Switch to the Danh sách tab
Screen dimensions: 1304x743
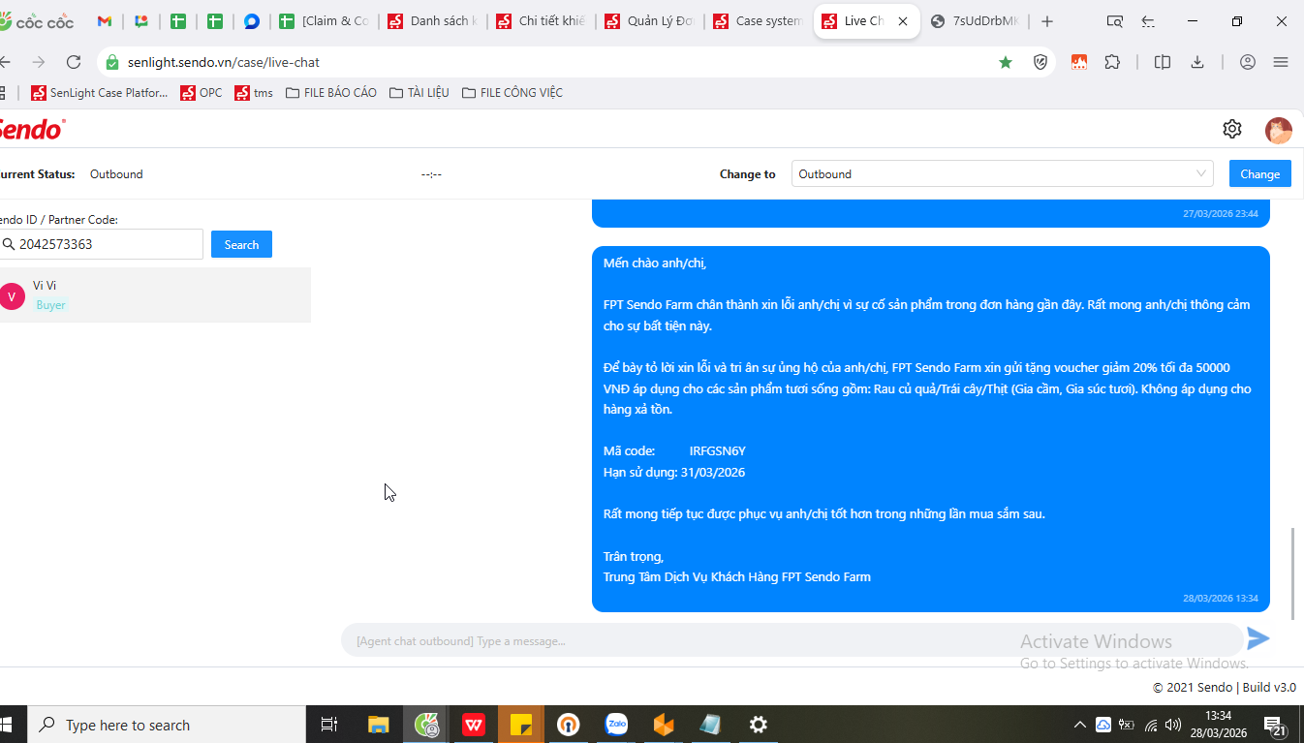coord(433,21)
